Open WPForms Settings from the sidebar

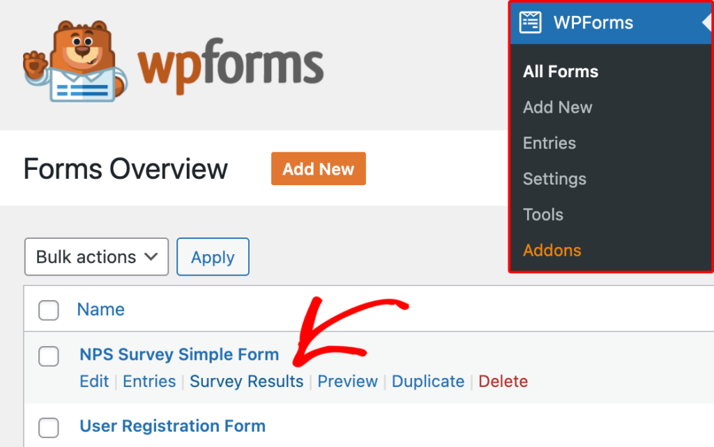[x=554, y=179]
